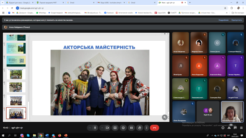Open meeting details info icon
Viewport: 246px width, 138px height.
(x=223, y=128)
